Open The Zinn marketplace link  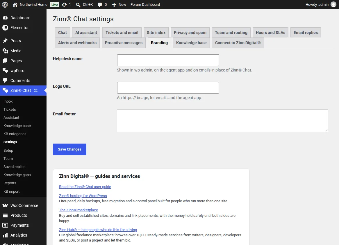(x=78, y=210)
